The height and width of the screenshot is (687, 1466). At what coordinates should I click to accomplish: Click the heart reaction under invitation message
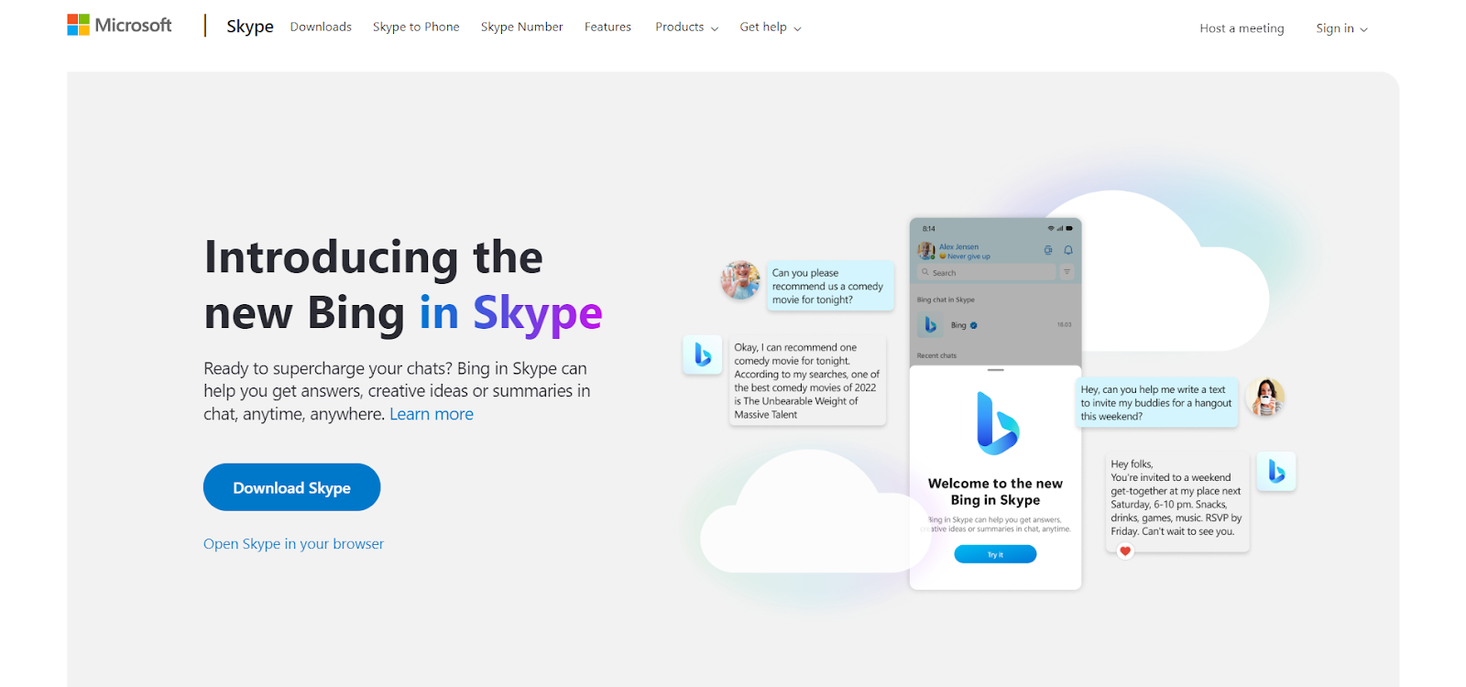[x=1125, y=551]
